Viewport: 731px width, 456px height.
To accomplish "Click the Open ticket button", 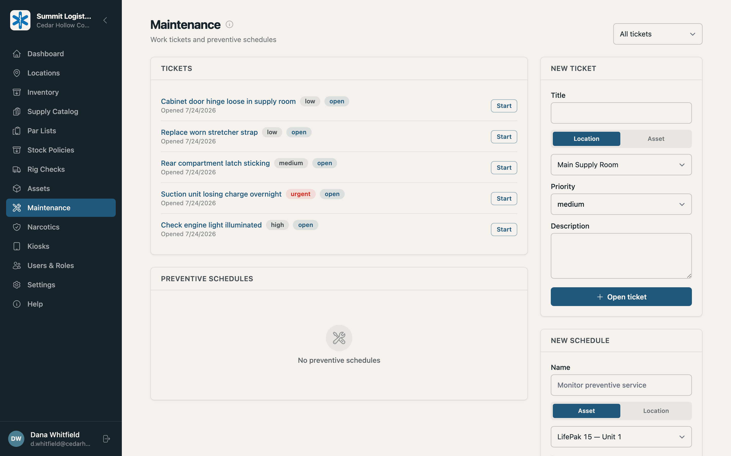I will 621,297.
